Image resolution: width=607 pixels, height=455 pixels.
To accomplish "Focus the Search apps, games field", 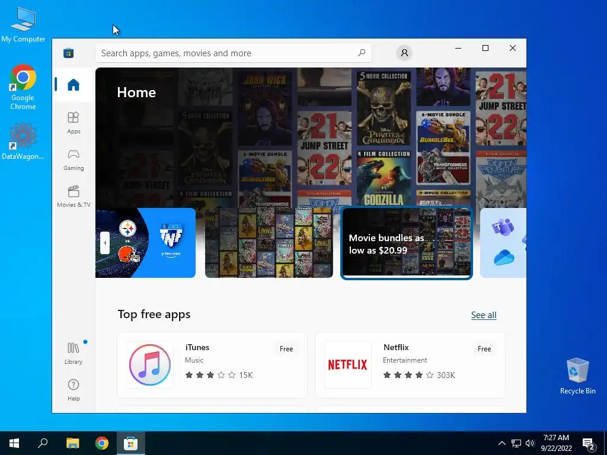I will point(234,53).
